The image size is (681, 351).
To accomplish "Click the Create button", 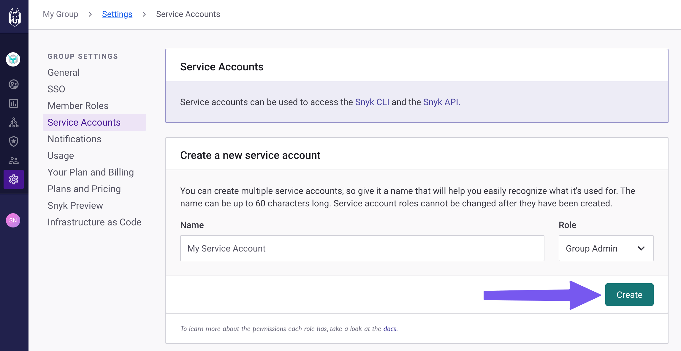I will [x=629, y=294].
